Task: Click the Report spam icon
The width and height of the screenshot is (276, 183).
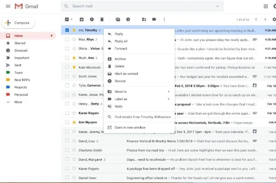Action: click(92, 20)
